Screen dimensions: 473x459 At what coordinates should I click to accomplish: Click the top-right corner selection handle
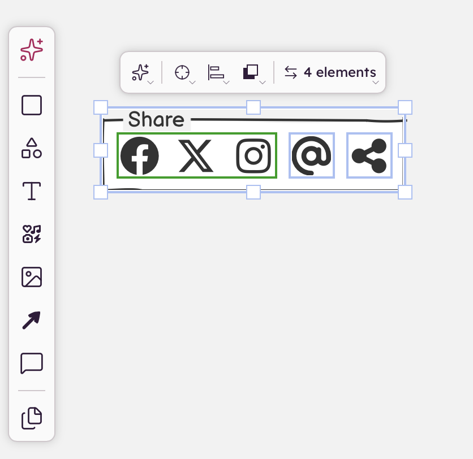(x=405, y=107)
